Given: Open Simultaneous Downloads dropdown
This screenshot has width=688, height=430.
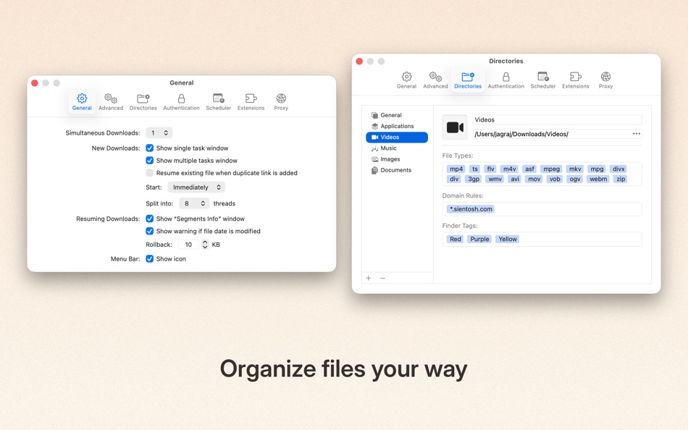Looking at the screenshot, I should click(x=159, y=132).
